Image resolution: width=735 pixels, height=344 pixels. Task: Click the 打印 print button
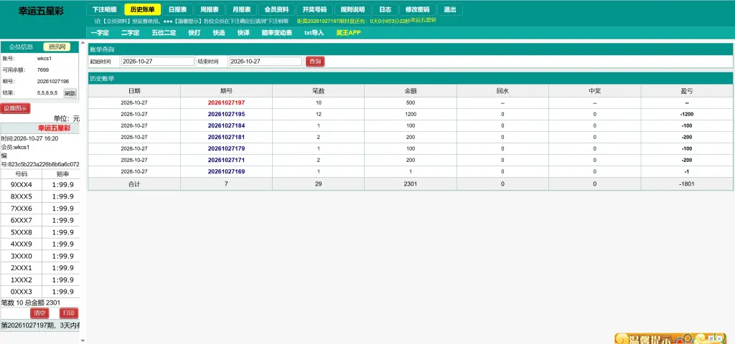69,313
